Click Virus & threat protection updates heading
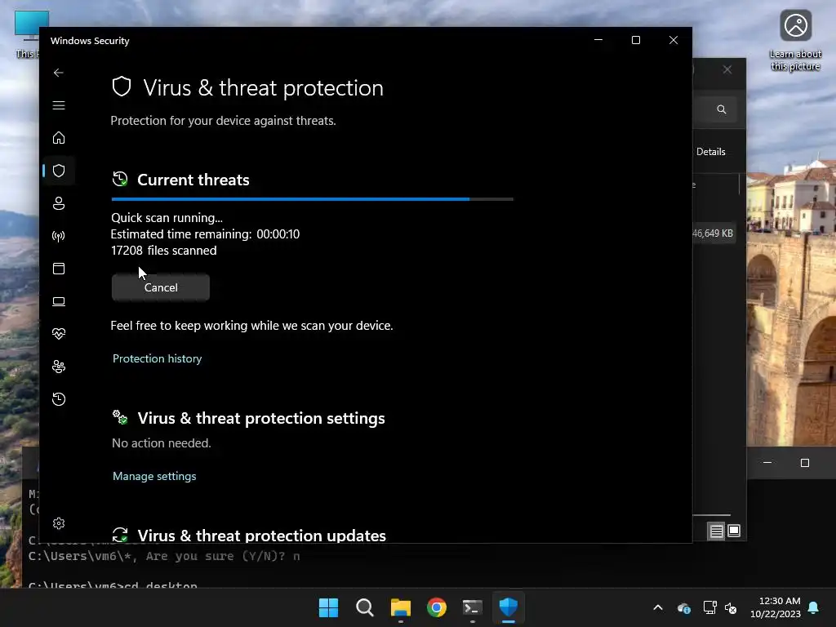836x627 pixels. [262, 536]
